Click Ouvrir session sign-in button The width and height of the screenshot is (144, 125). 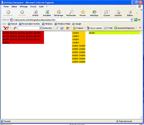click(95, 28)
